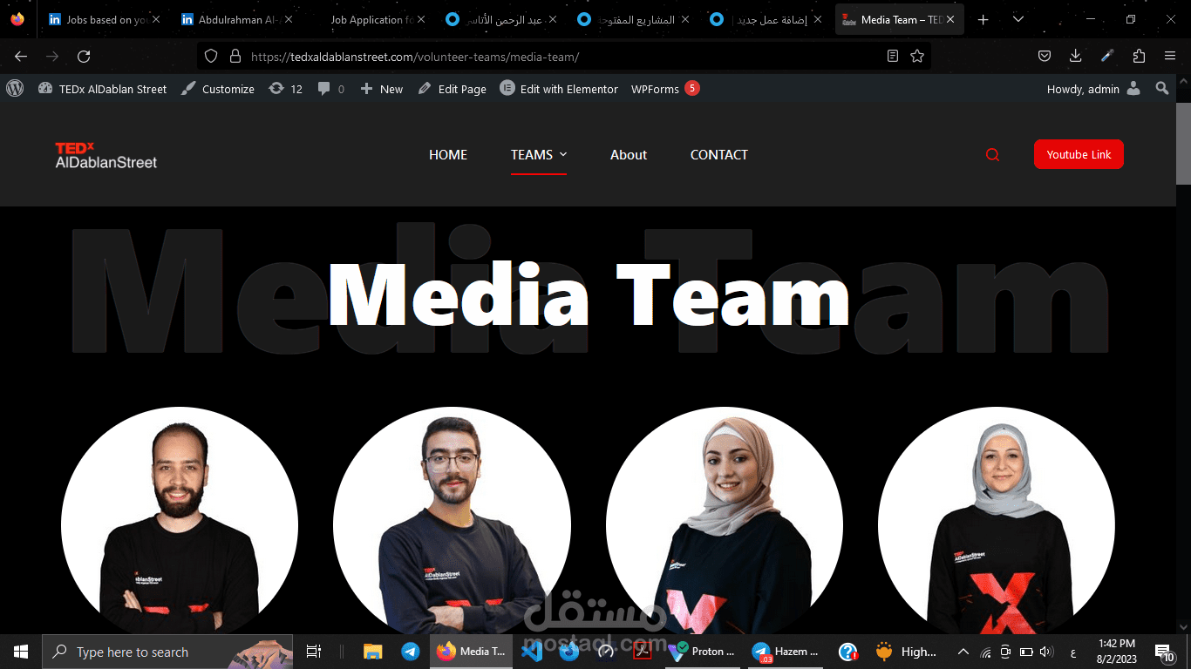Viewport: 1191px width, 669px height.
Task: Open the network Wi-Fi tray icon
Action: [x=986, y=652]
